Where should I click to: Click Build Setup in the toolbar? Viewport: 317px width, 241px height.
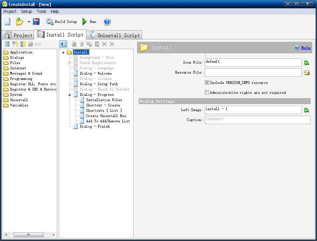click(61, 22)
